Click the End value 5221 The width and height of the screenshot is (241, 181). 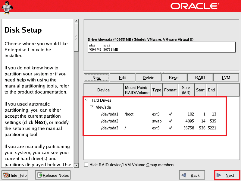click(x=212, y=128)
